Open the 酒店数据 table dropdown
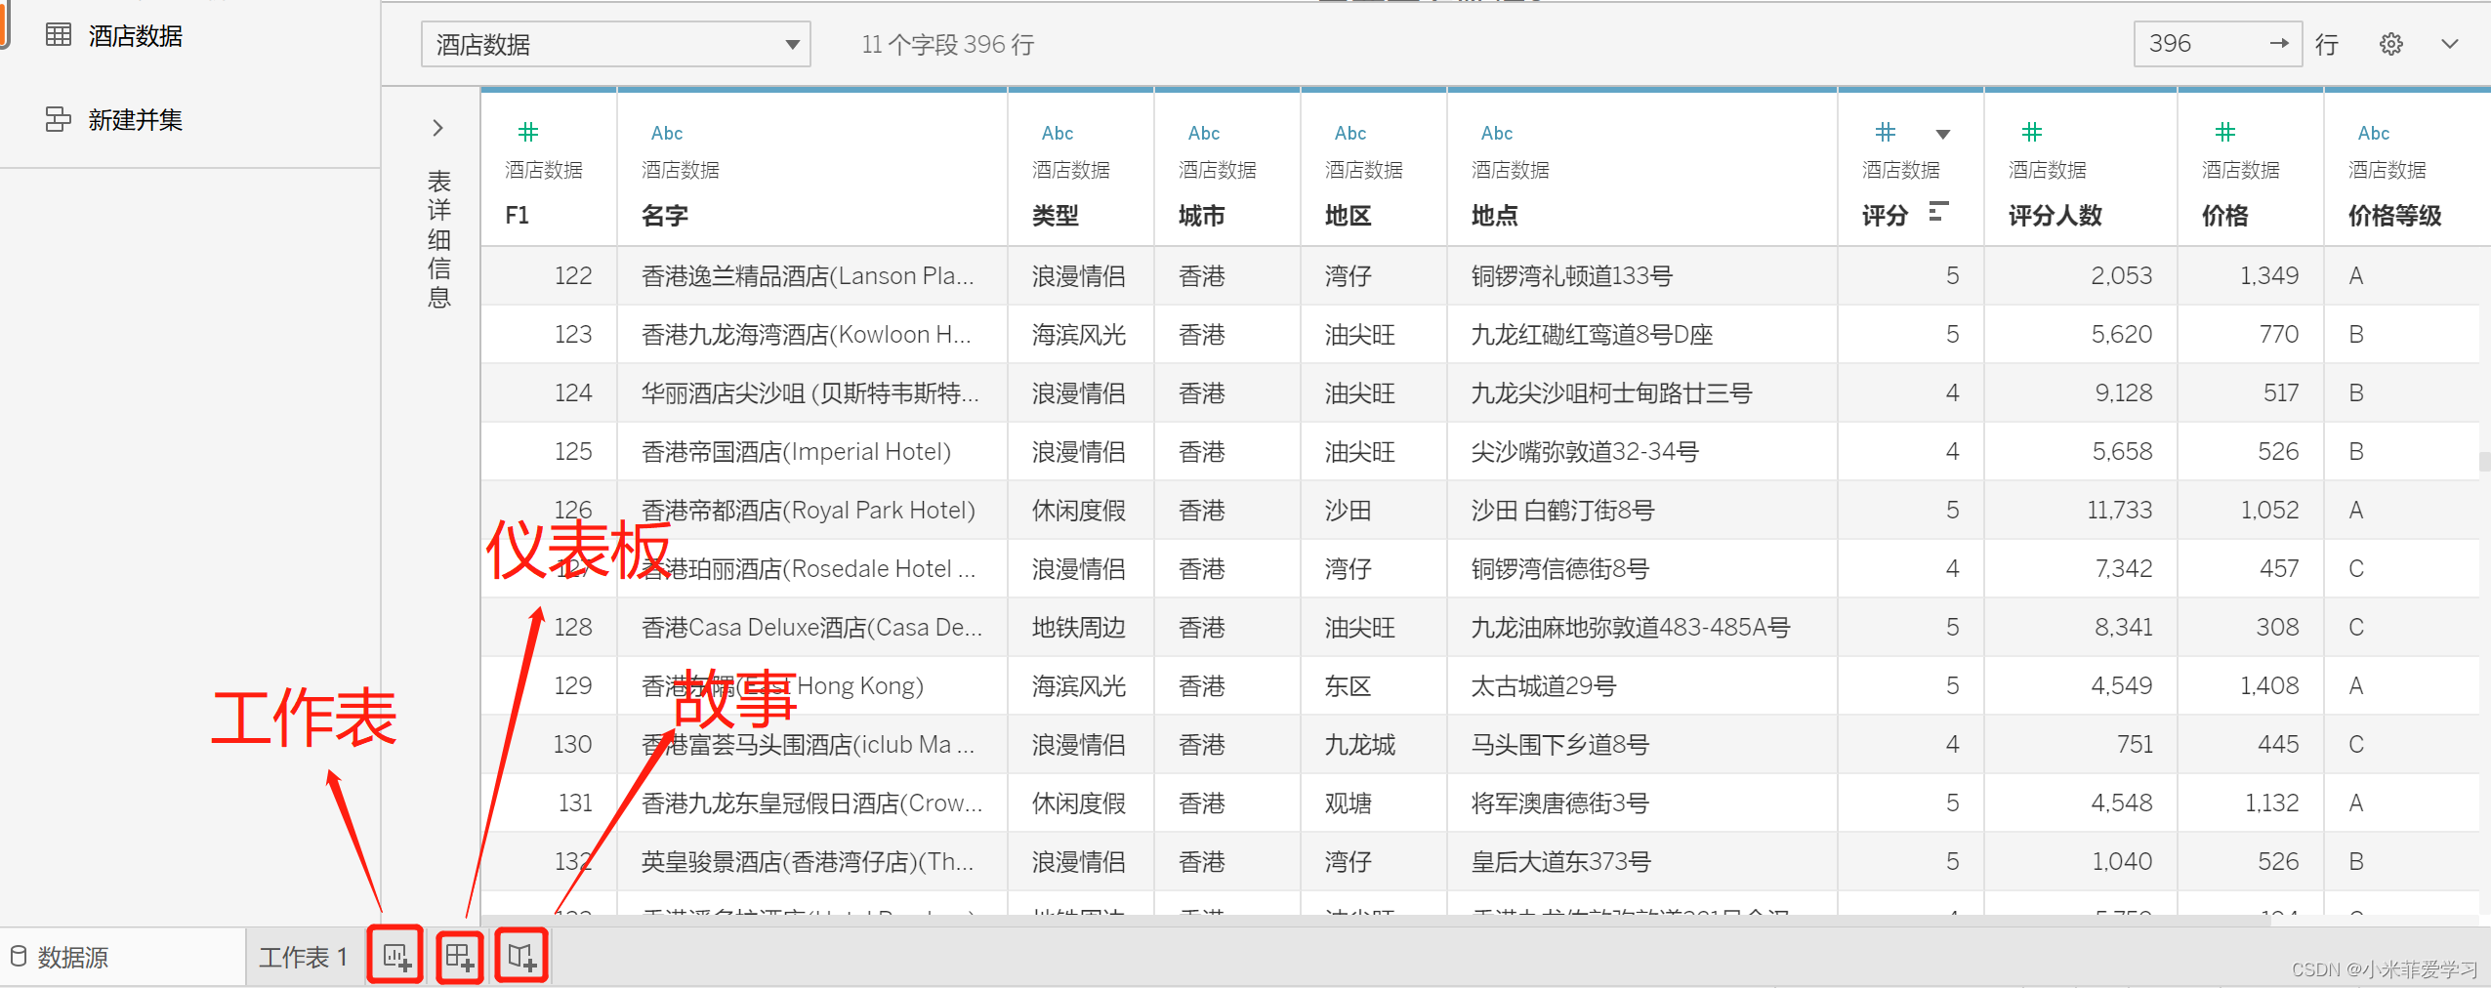This screenshot has width=2491, height=988. 615,44
